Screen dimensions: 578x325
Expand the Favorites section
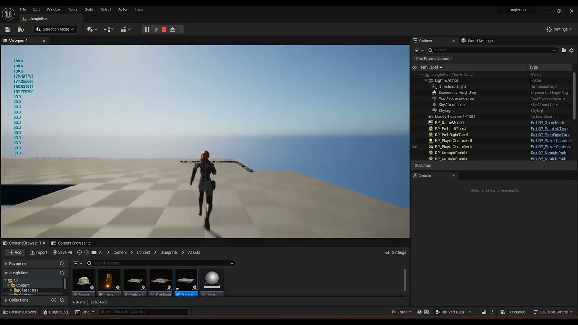[6, 264]
